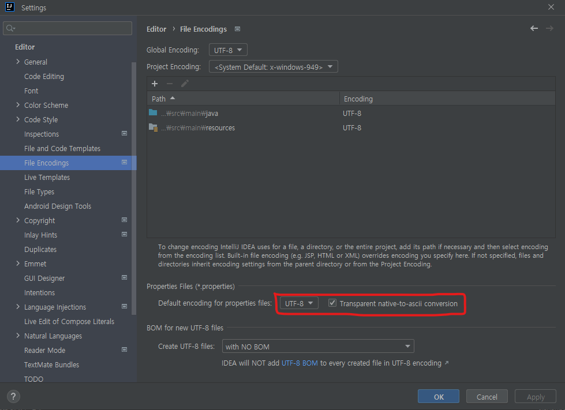Click the search magnifier icon in settings search
Screen dimensions: 565x410
[x=10, y=28]
